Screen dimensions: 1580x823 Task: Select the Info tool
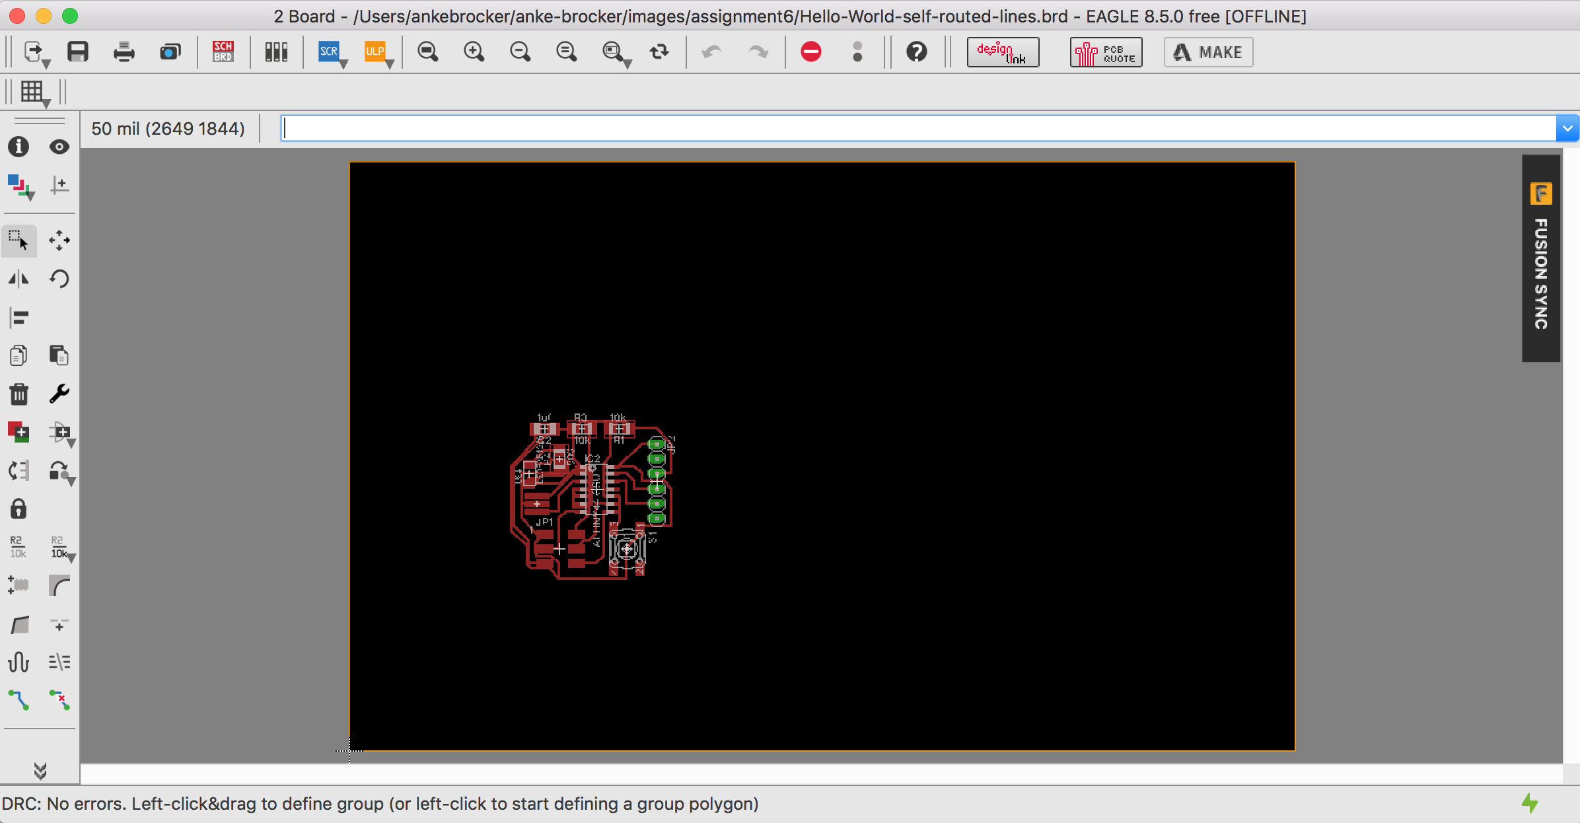click(18, 147)
